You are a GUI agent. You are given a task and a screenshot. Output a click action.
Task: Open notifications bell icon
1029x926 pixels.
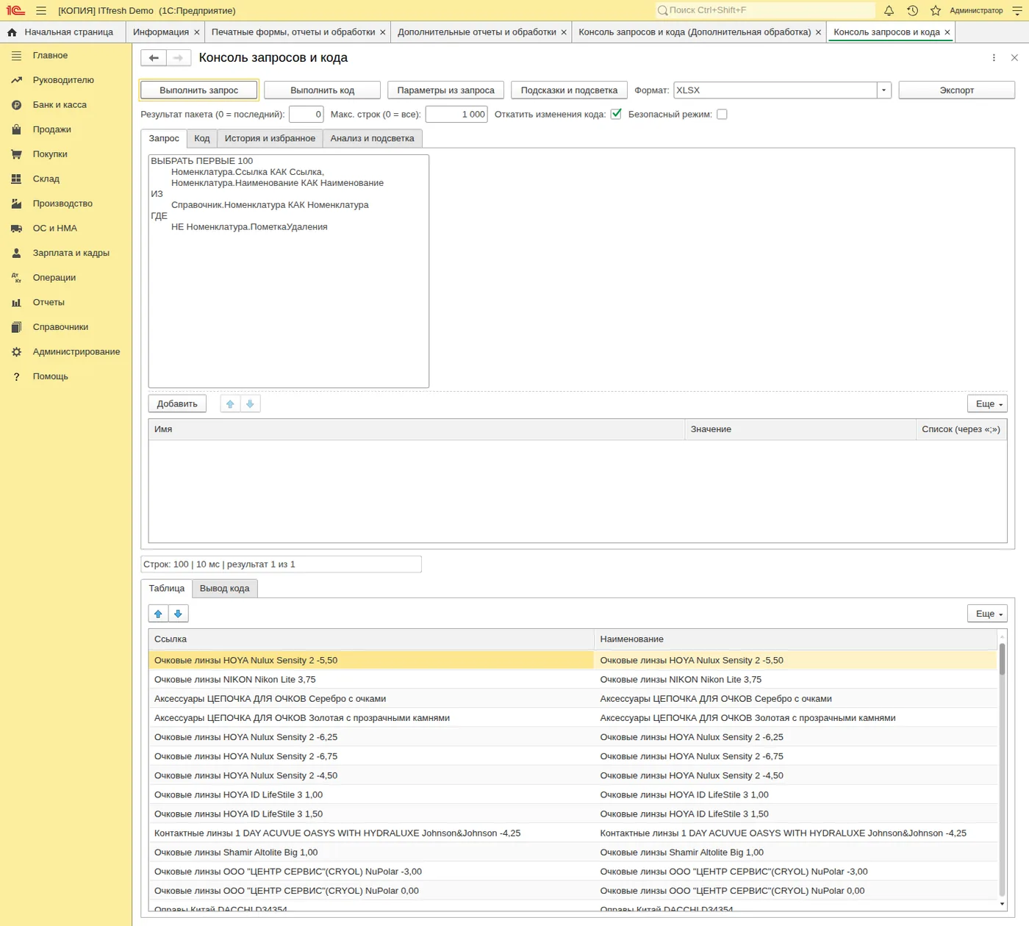click(x=889, y=10)
